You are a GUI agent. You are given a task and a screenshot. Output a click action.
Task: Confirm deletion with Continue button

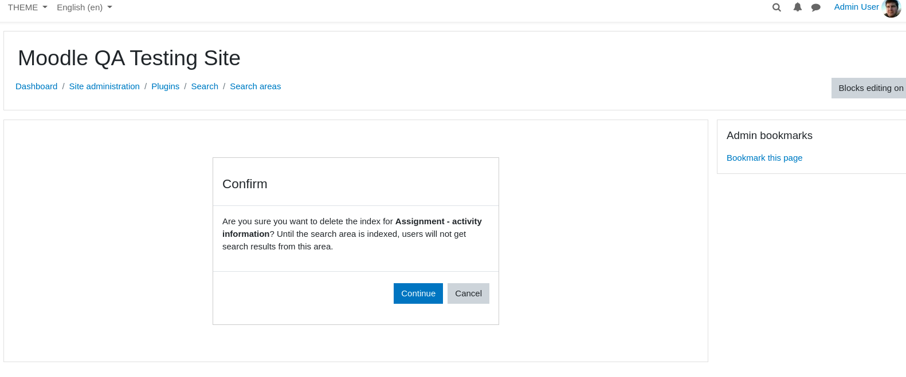point(418,293)
